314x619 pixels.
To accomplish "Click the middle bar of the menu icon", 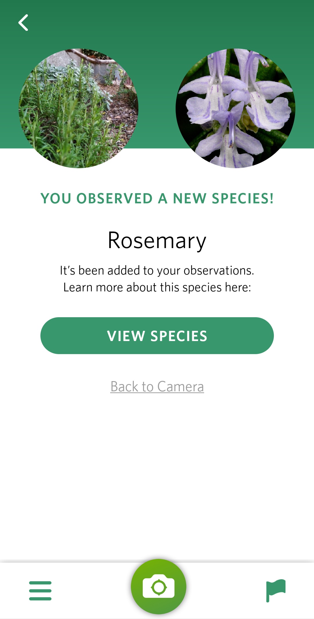I will coord(40,591).
